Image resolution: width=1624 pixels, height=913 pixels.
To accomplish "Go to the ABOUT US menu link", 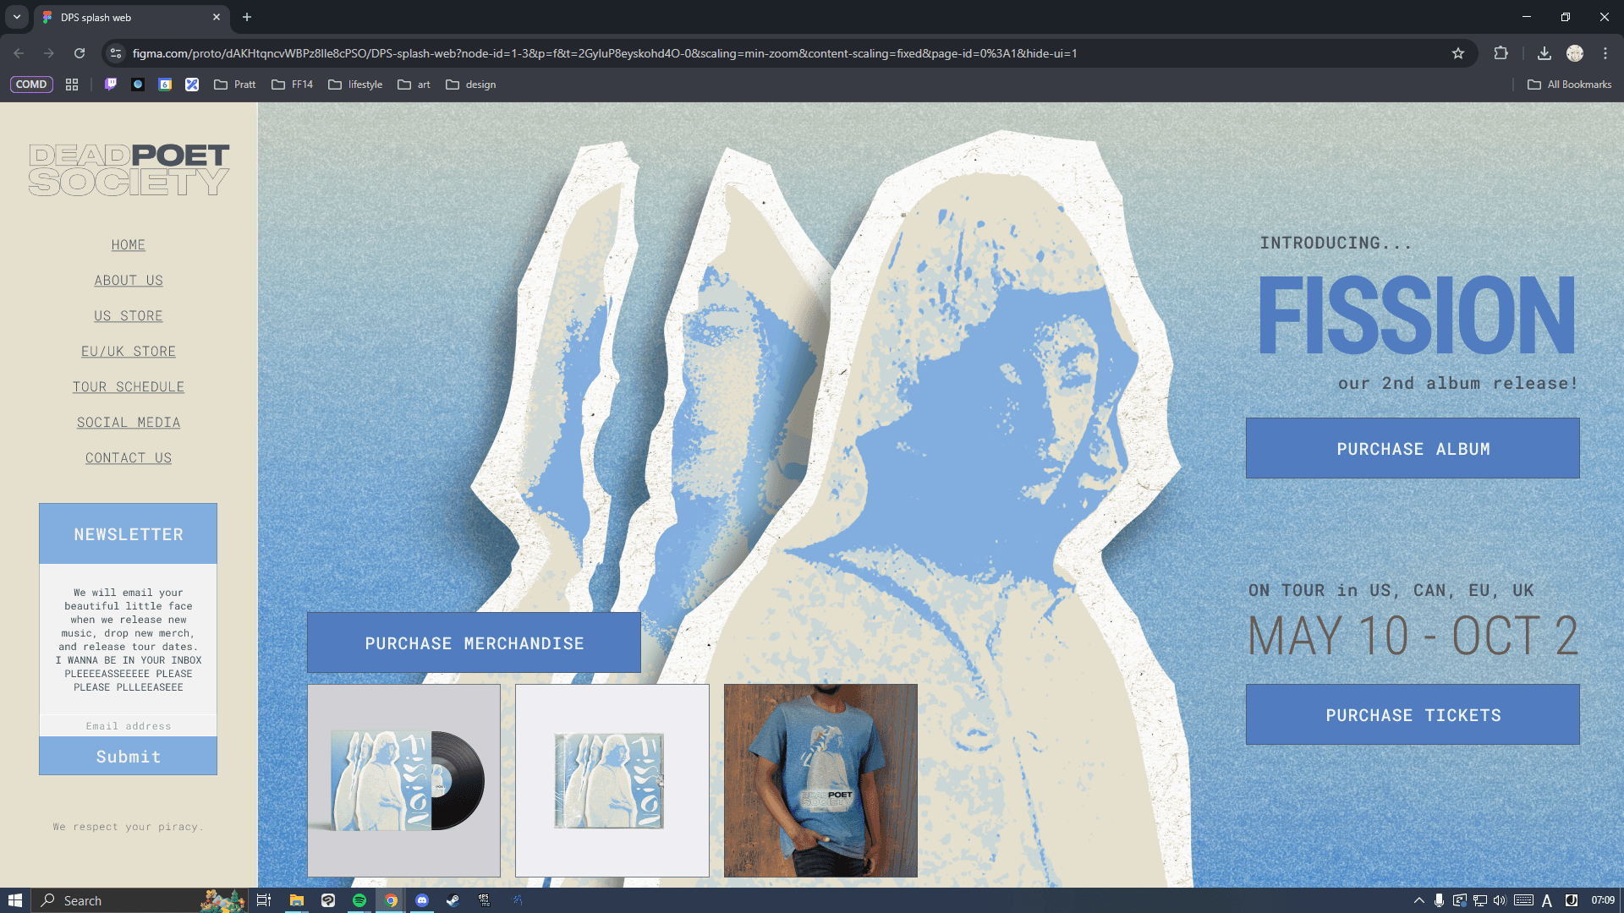I will coord(129,281).
